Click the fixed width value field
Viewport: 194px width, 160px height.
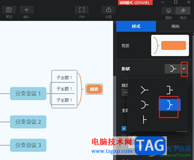180,146
